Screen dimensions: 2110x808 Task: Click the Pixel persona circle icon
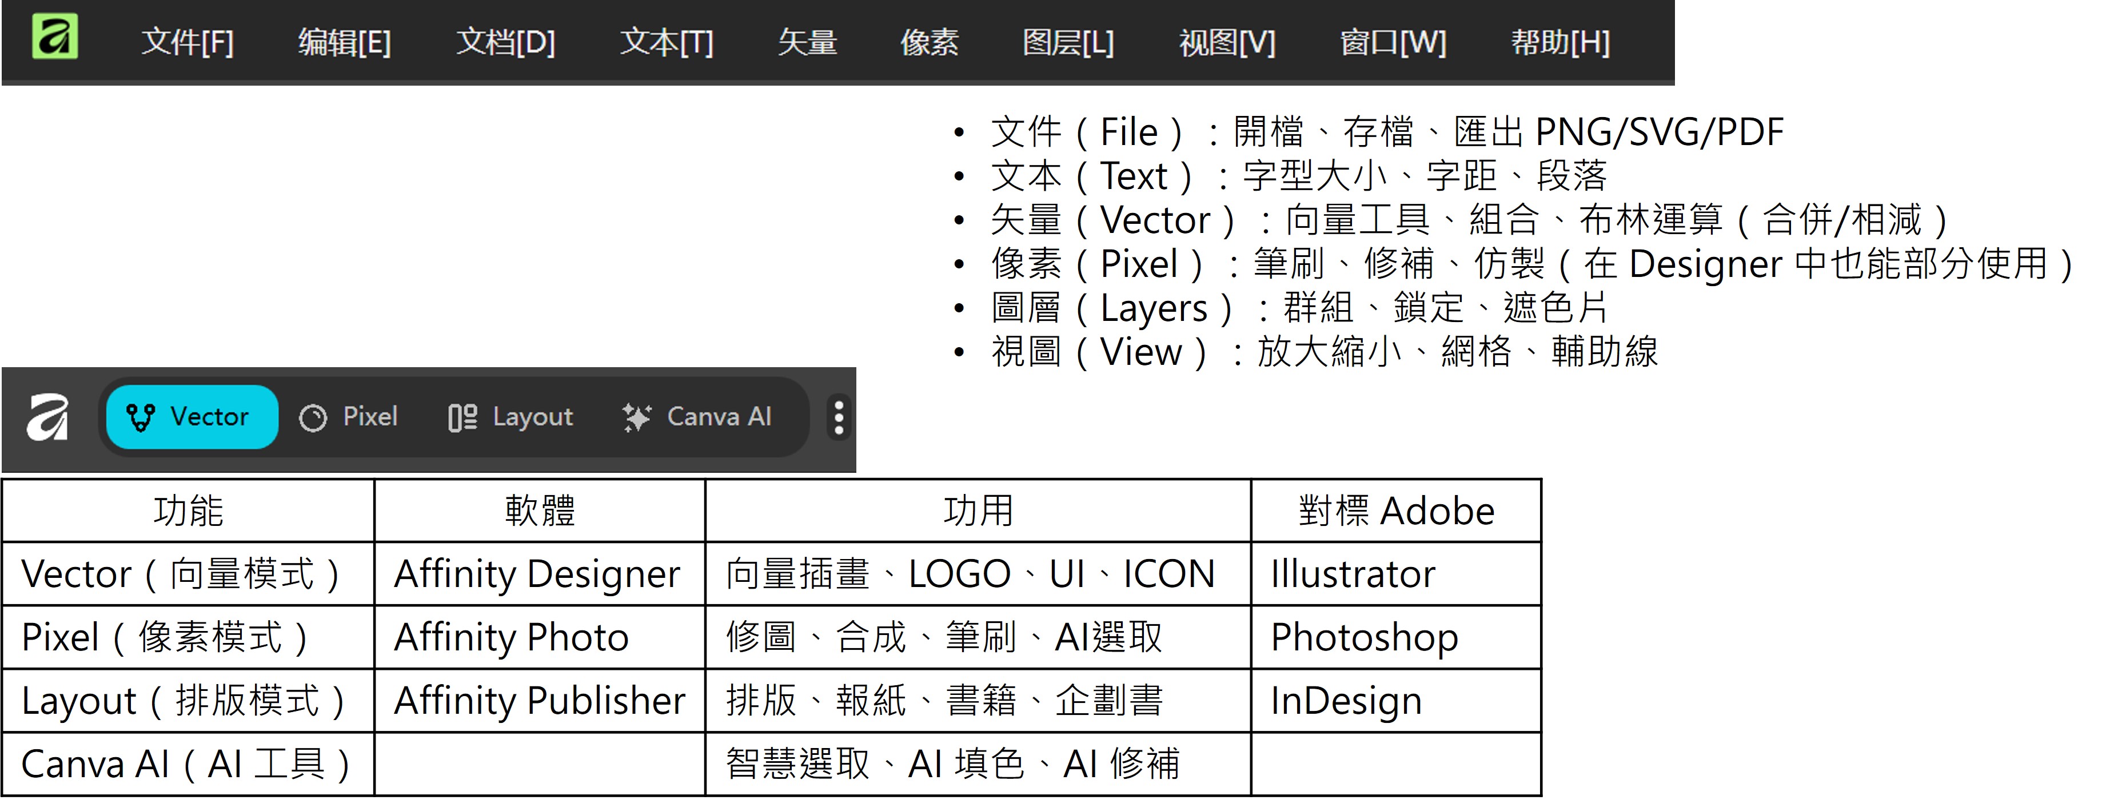pyautogui.click(x=313, y=418)
